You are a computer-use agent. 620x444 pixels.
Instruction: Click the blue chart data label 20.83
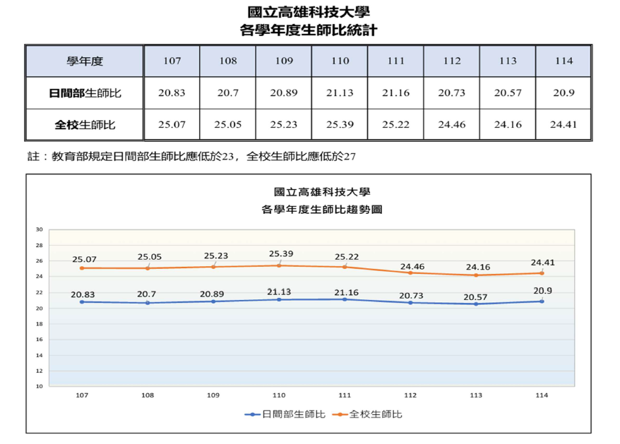(x=83, y=294)
